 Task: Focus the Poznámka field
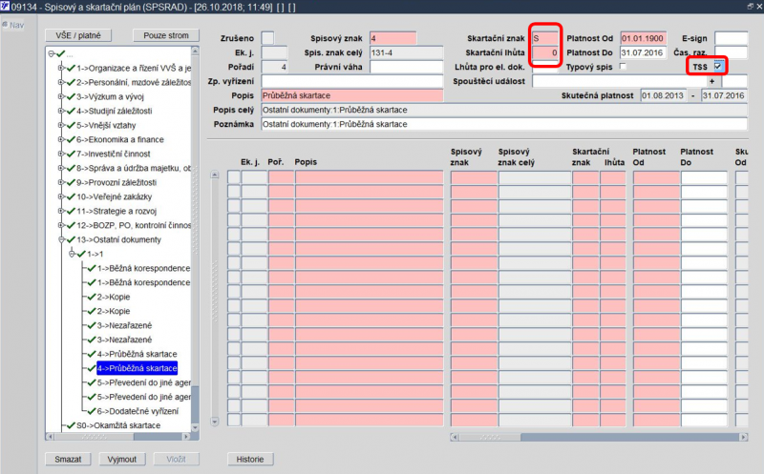504,124
